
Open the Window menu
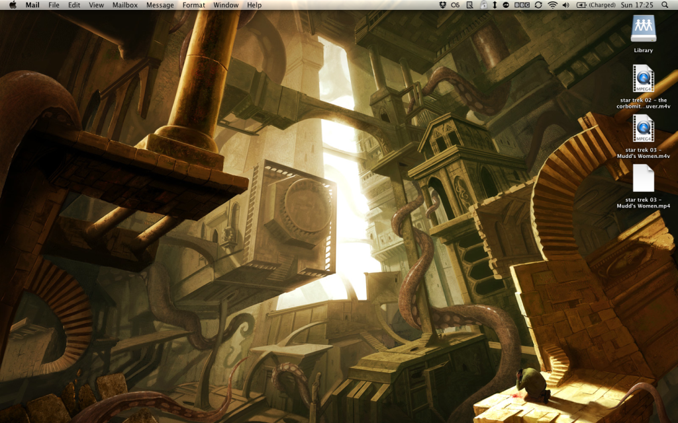coord(226,5)
